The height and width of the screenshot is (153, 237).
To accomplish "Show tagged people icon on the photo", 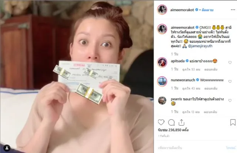I will click(7, 148).
